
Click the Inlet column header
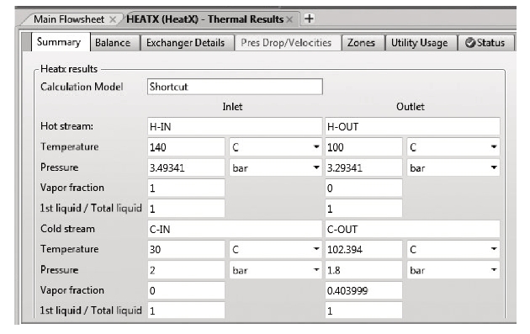(232, 107)
